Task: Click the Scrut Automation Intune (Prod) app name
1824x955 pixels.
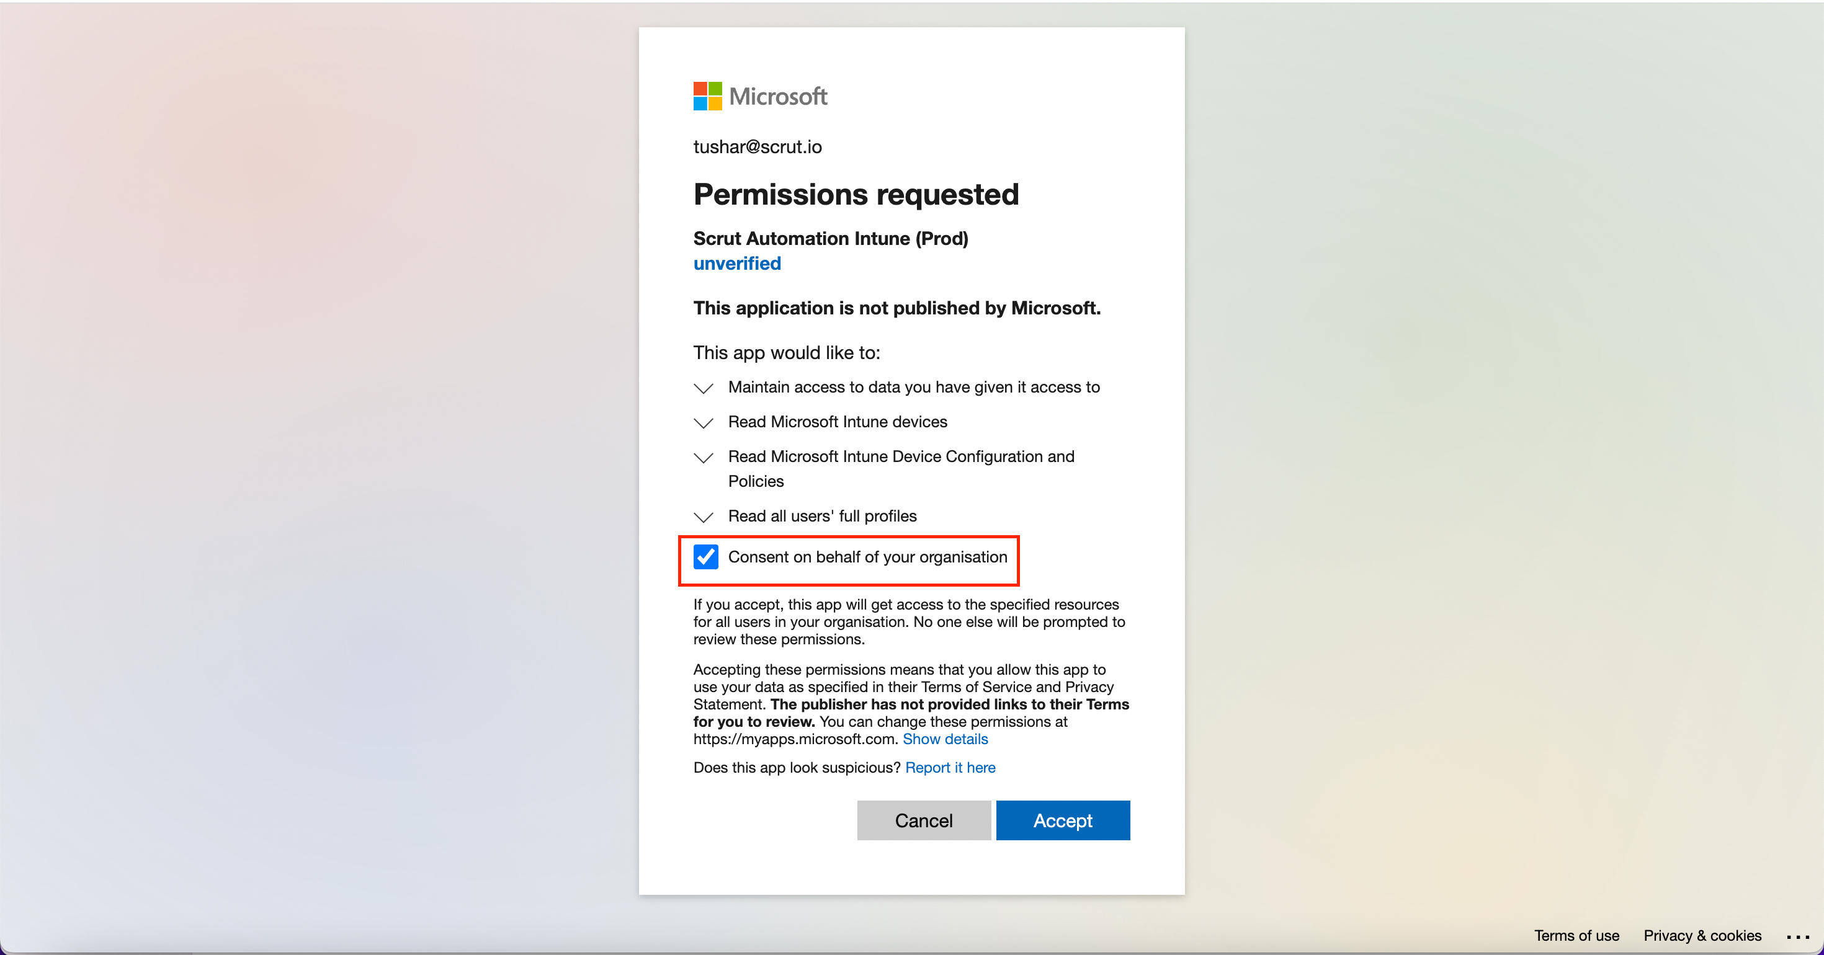Action: click(831, 239)
